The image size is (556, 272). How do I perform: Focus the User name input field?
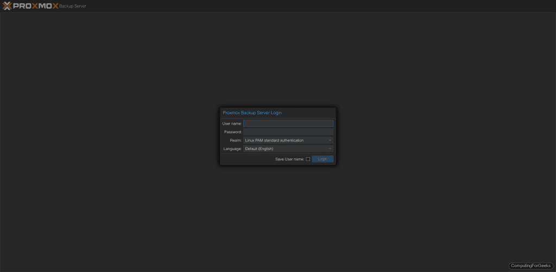(x=288, y=124)
